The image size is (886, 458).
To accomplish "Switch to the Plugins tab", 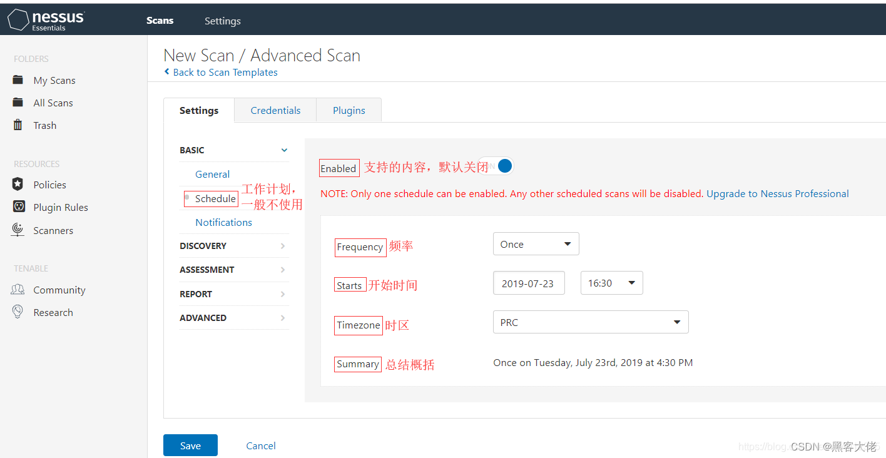I will coord(349,110).
